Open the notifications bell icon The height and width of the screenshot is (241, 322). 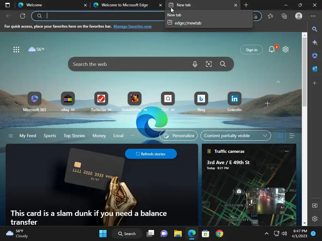tap(271, 49)
